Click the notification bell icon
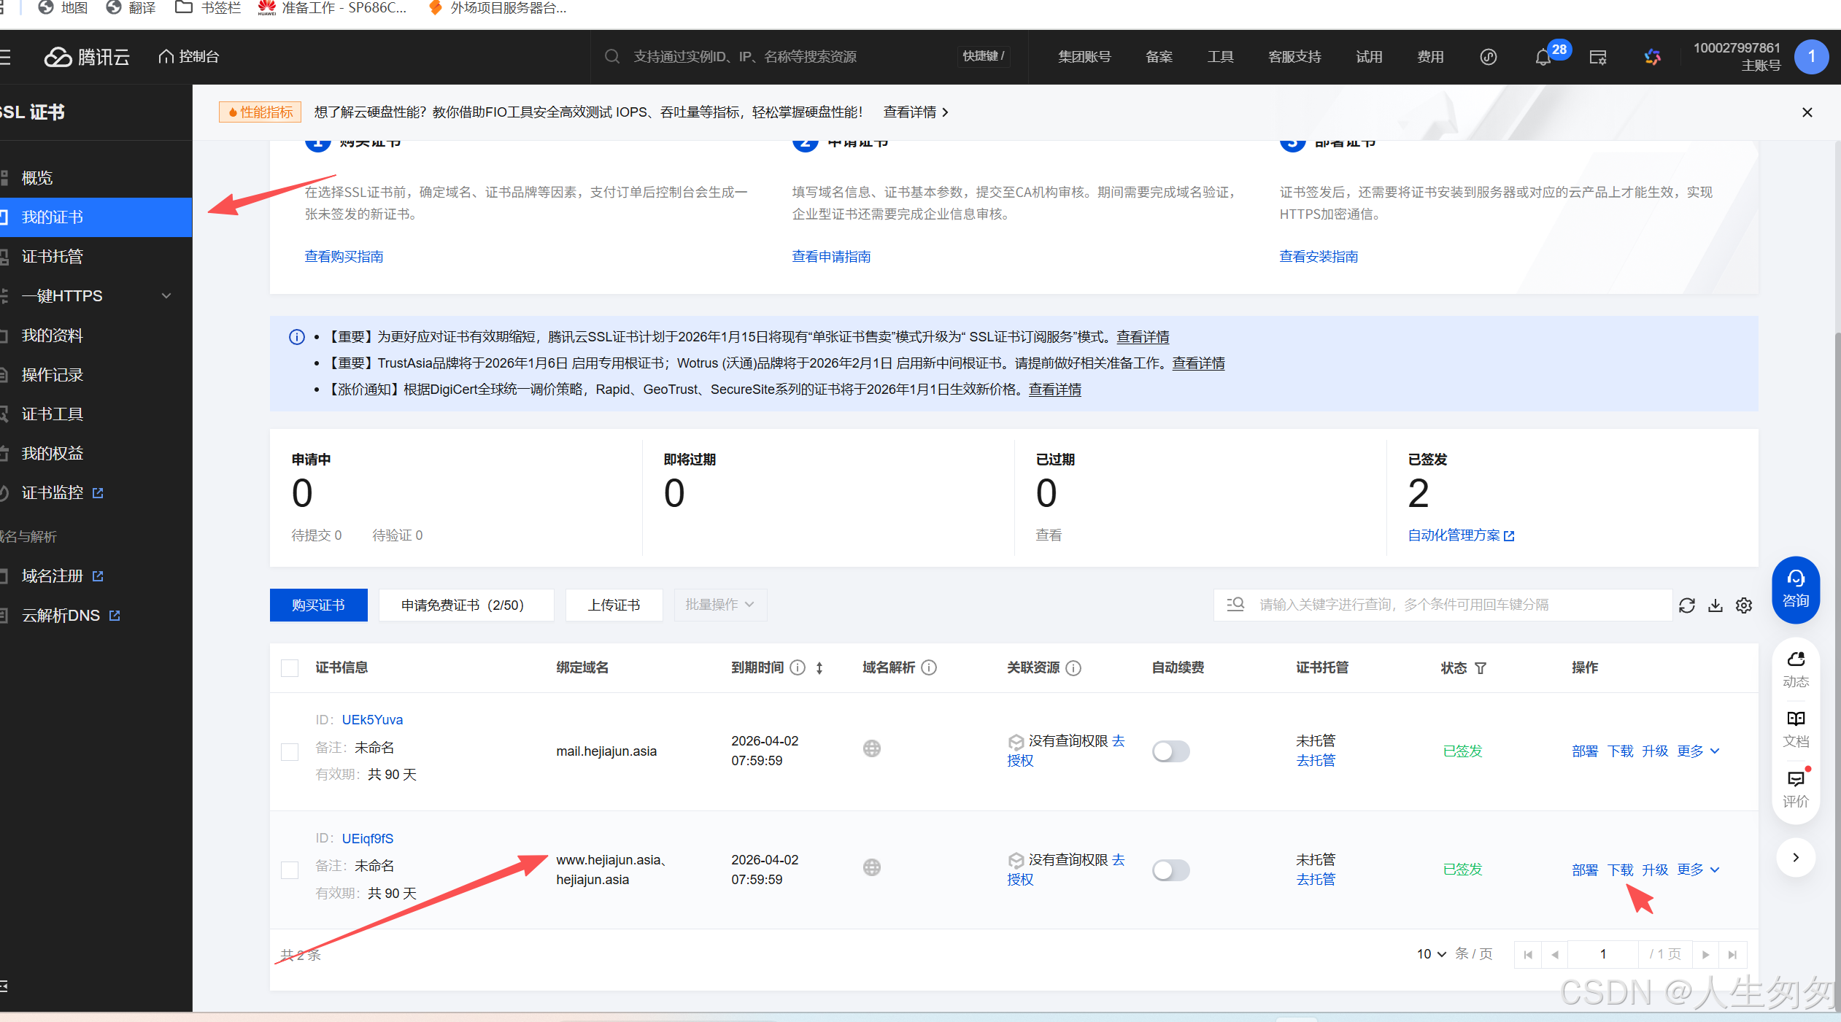The image size is (1841, 1022). [x=1542, y=58]
